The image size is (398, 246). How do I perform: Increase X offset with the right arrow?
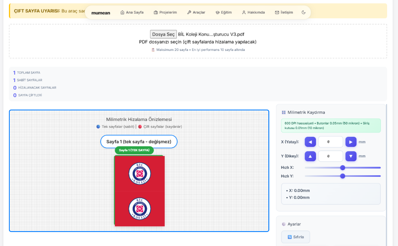351,142
